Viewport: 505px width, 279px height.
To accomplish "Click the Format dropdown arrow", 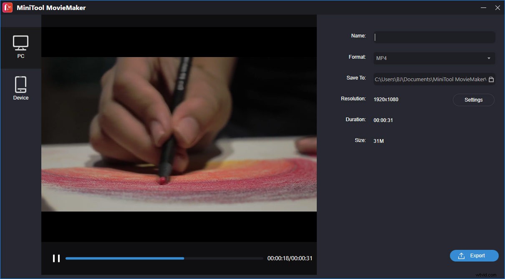I will [490, 58].
